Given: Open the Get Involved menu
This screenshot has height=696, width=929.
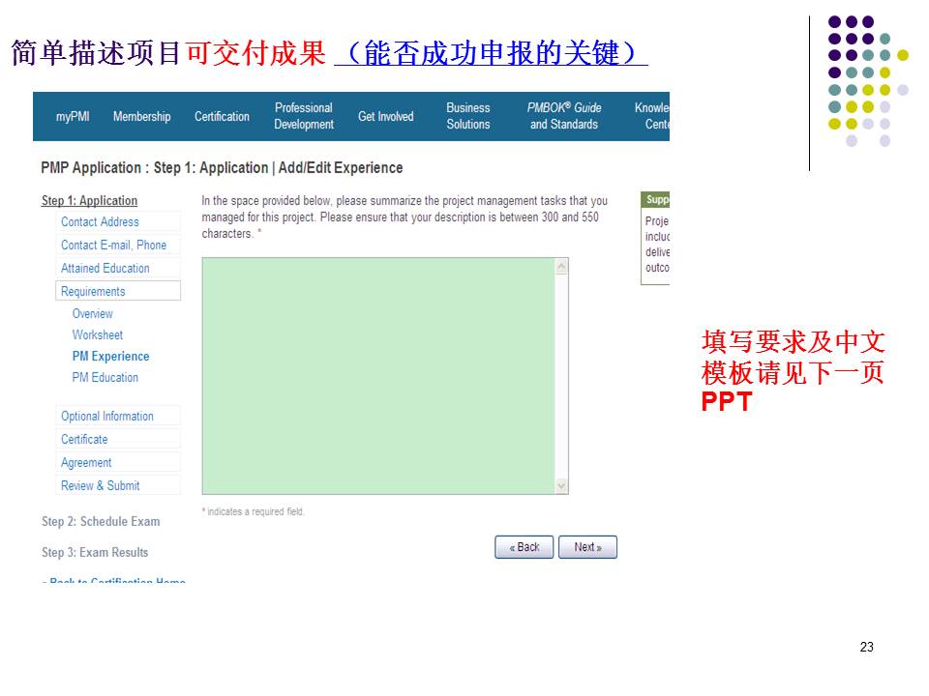Looking at the screenshot, I should click(x=386, y=117).
